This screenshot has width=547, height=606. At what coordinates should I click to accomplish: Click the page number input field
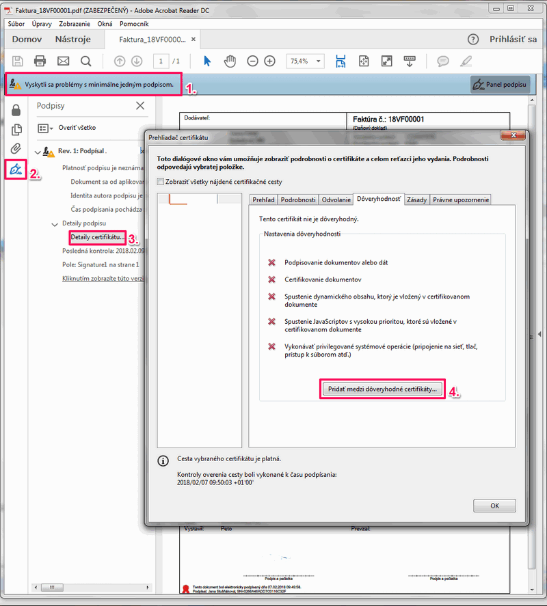161,61
